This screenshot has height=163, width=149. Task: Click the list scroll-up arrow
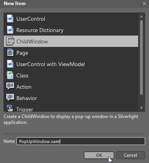point(142,16)
